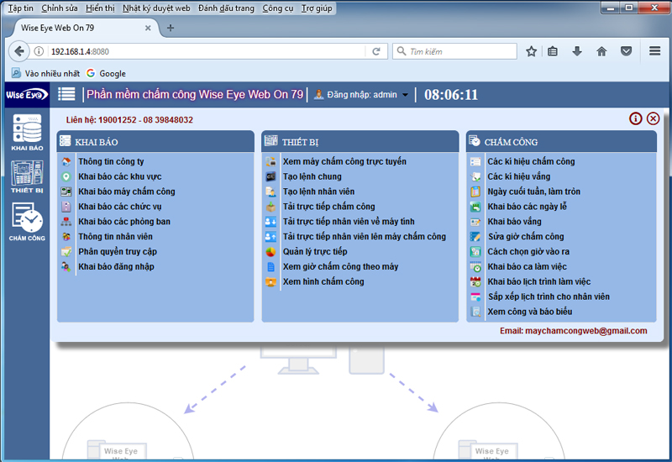Open a new browser tab
This screenshot has width=672, height=462.
coord(171,28)
